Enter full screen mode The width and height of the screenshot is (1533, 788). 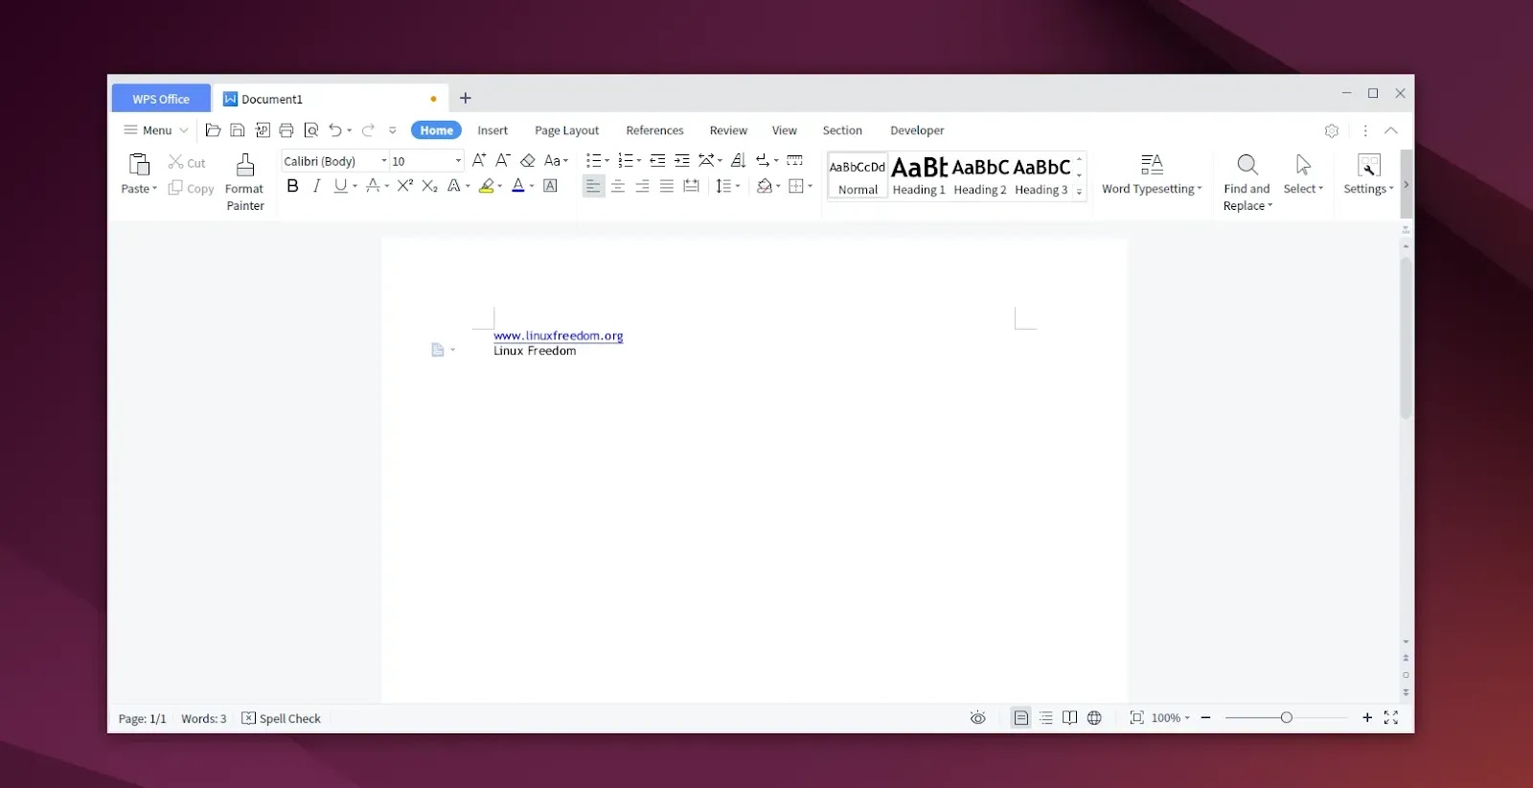[x=1391, y=717]
